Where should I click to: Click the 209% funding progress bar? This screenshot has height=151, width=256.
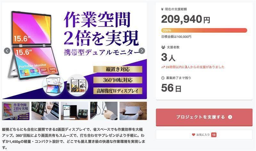pyautogui.click(x=204, y=30)
